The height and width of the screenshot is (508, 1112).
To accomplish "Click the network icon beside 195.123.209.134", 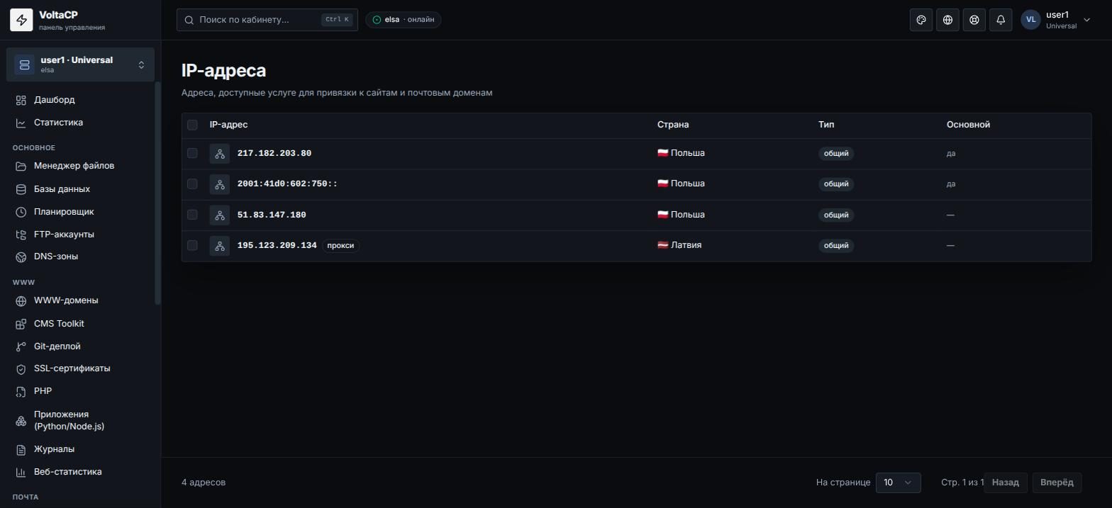I will [220, 246].
